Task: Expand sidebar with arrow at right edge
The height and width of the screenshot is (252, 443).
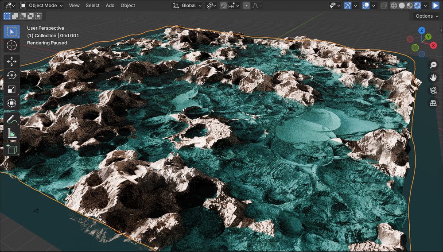Action: pos(441,30)
